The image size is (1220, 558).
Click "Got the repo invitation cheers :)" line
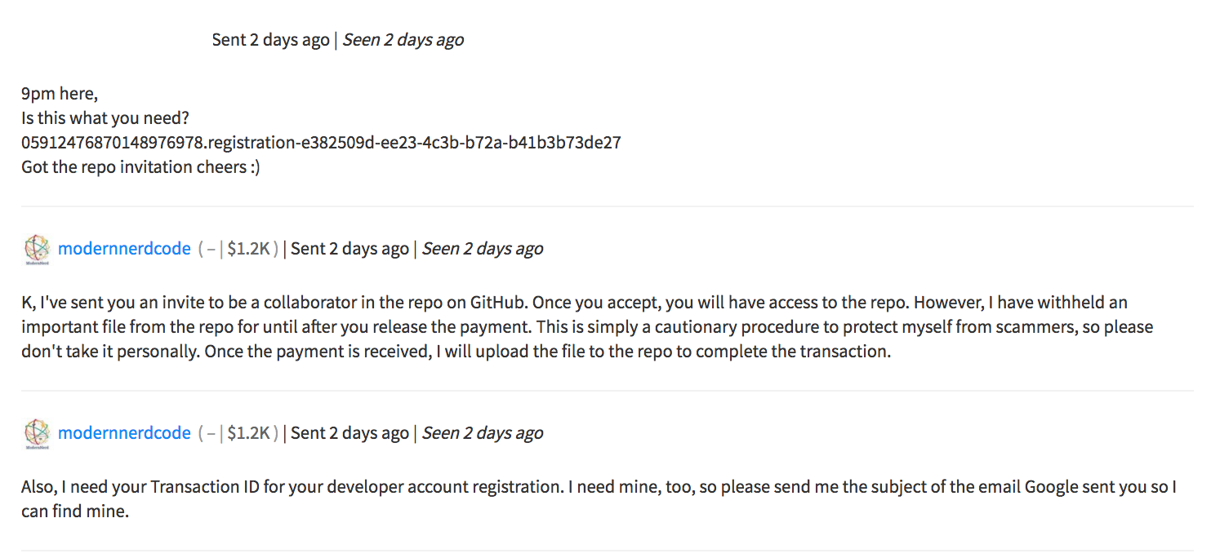tap(140, 167)
